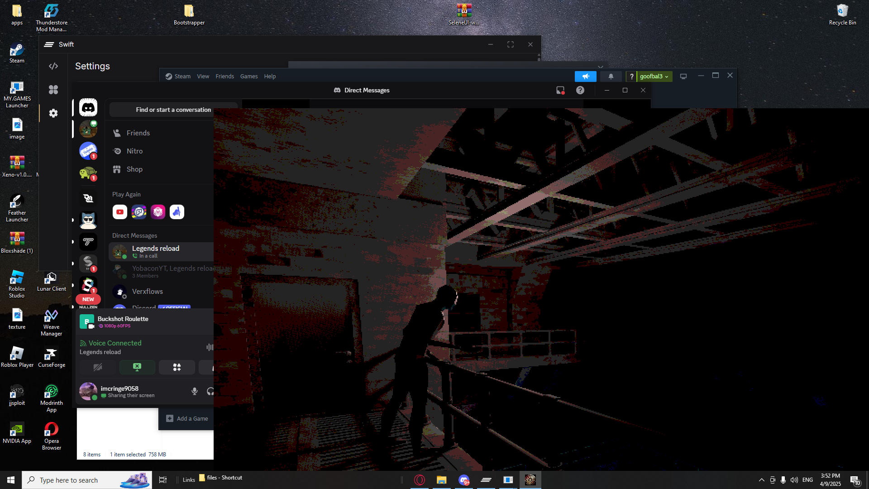Click Find or start a conversation field

pos(173,110)
